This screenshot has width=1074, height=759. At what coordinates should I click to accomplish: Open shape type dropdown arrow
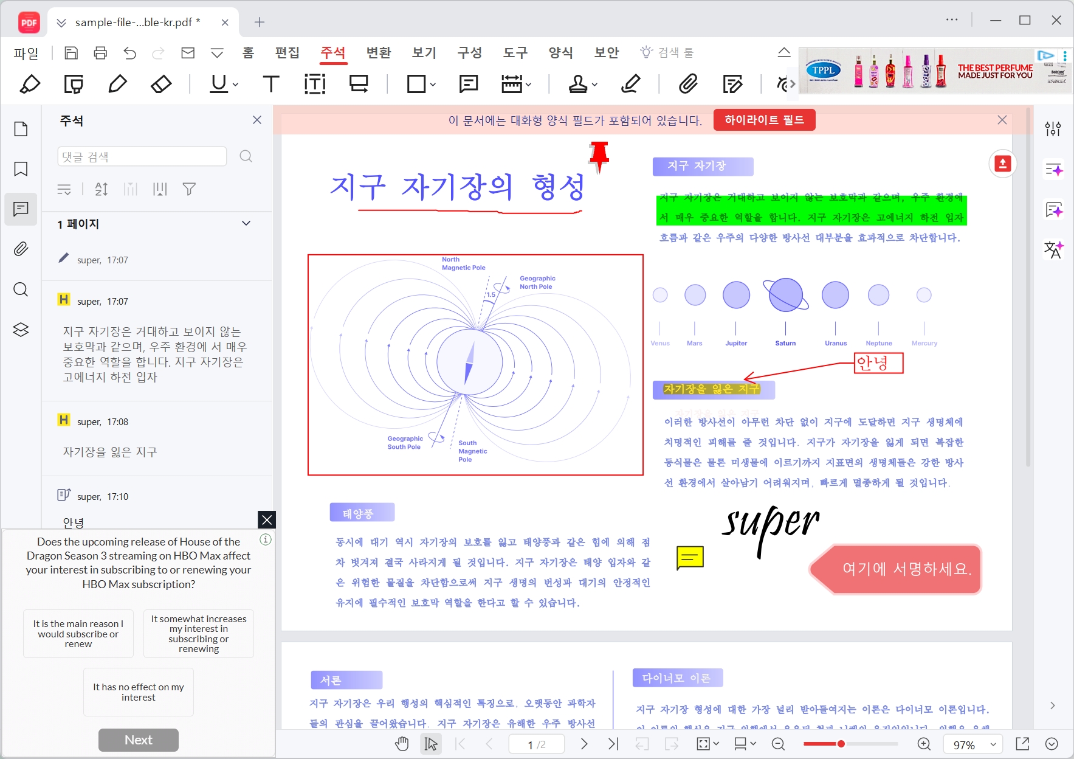(433, 85)
